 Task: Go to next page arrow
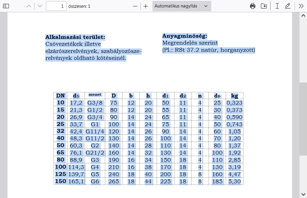pos(40,6)
